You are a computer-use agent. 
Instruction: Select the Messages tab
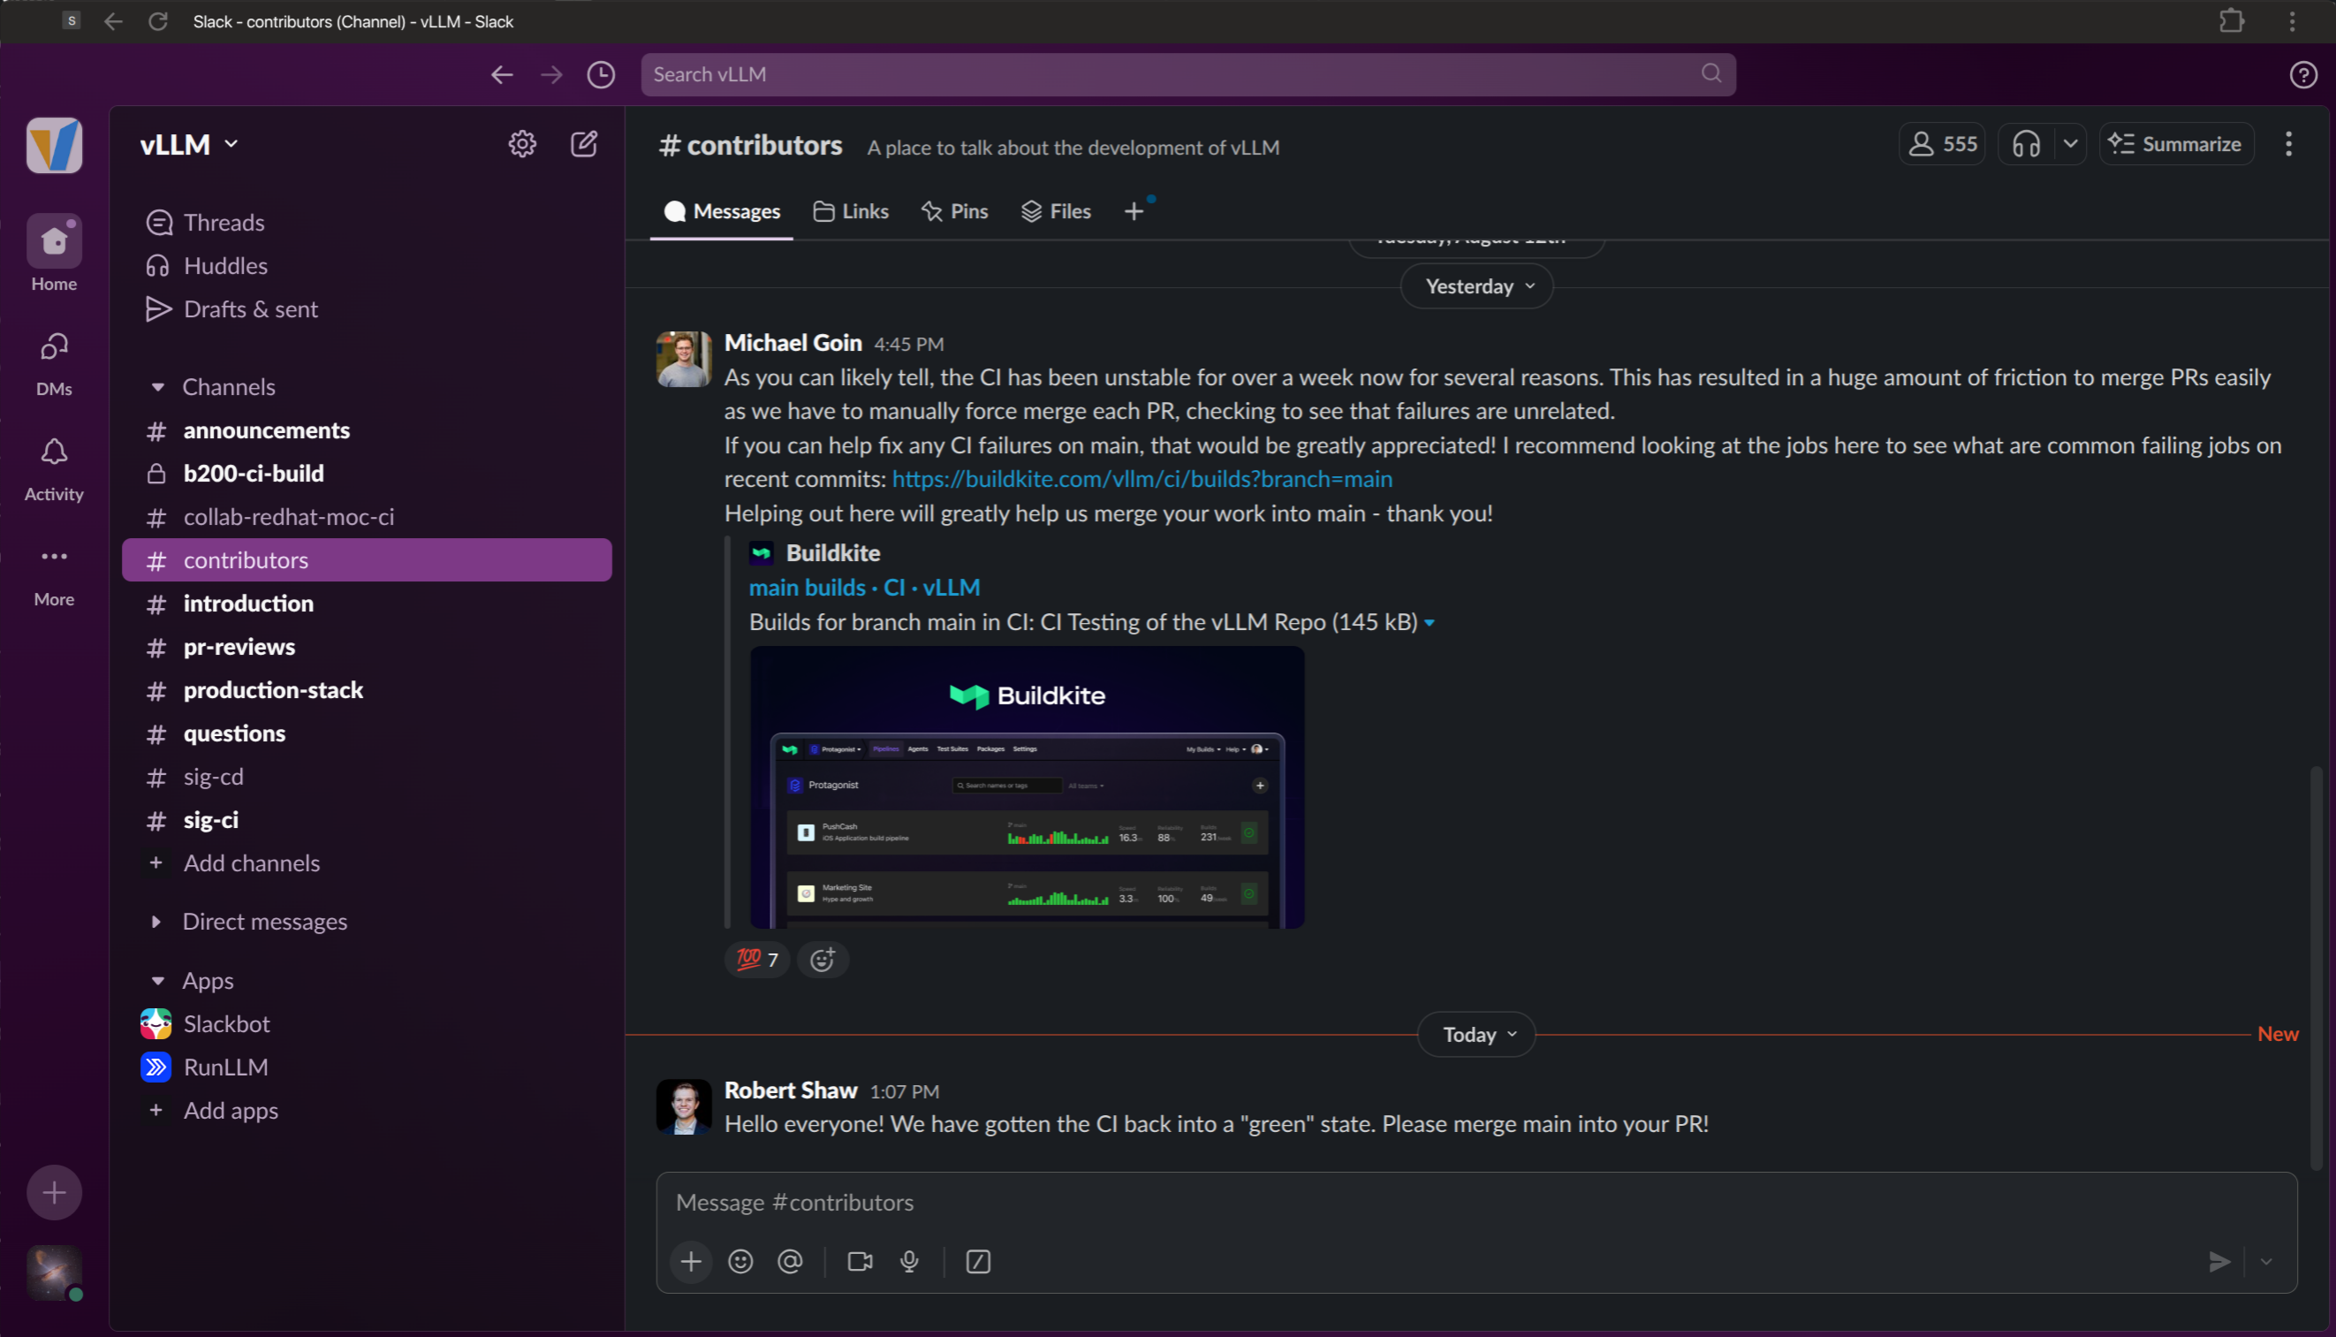tap(722, 211)
